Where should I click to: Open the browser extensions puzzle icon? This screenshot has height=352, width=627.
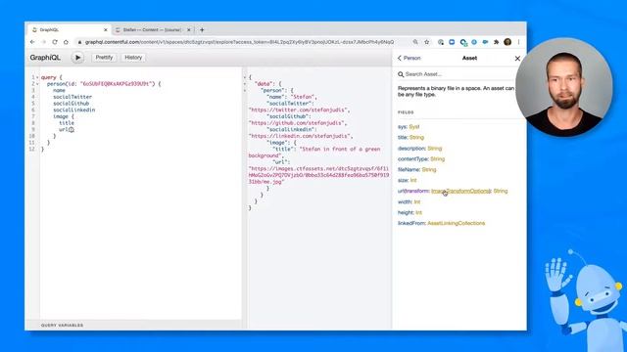[x=497, y=42]
